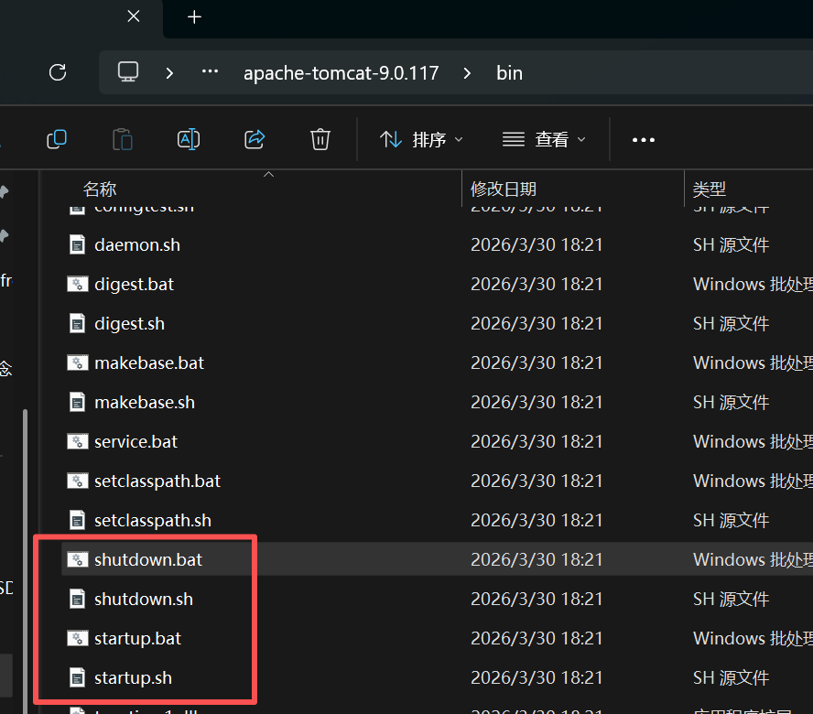Open the 排序 sort dropdown
Screen dimensions: 813x714
pos(421,139)
